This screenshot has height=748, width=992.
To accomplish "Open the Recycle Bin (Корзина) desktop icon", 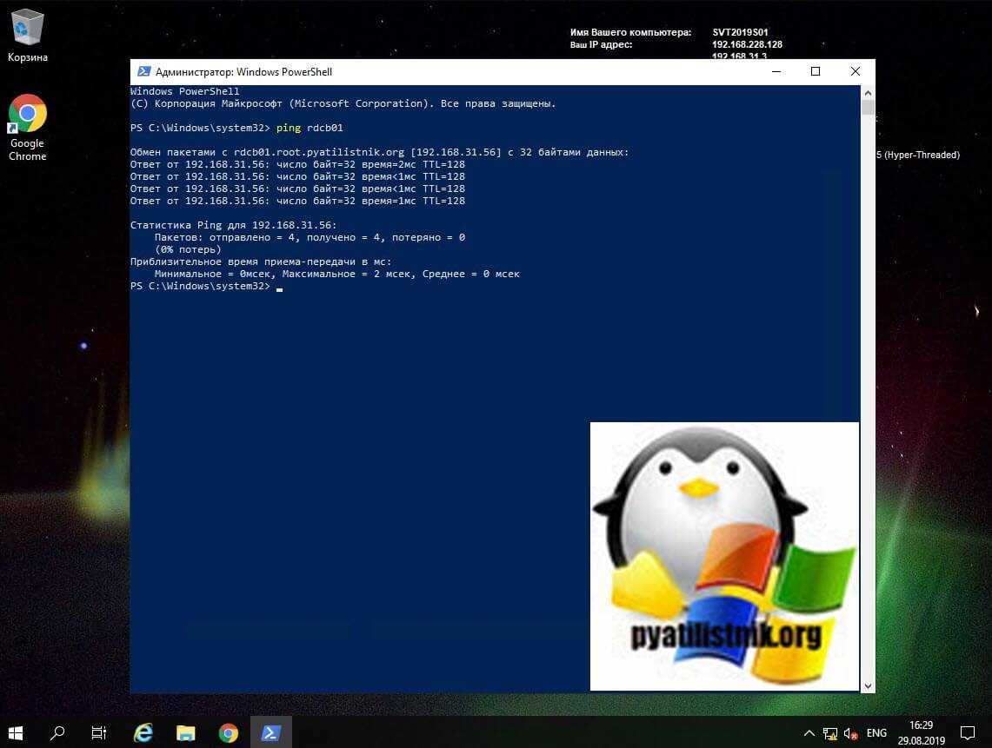I will point(27,36).
